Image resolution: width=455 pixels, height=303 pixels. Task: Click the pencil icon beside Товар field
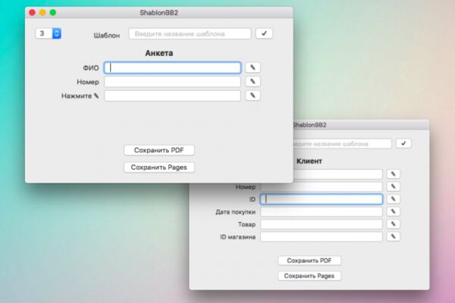[x=393, y=224]
